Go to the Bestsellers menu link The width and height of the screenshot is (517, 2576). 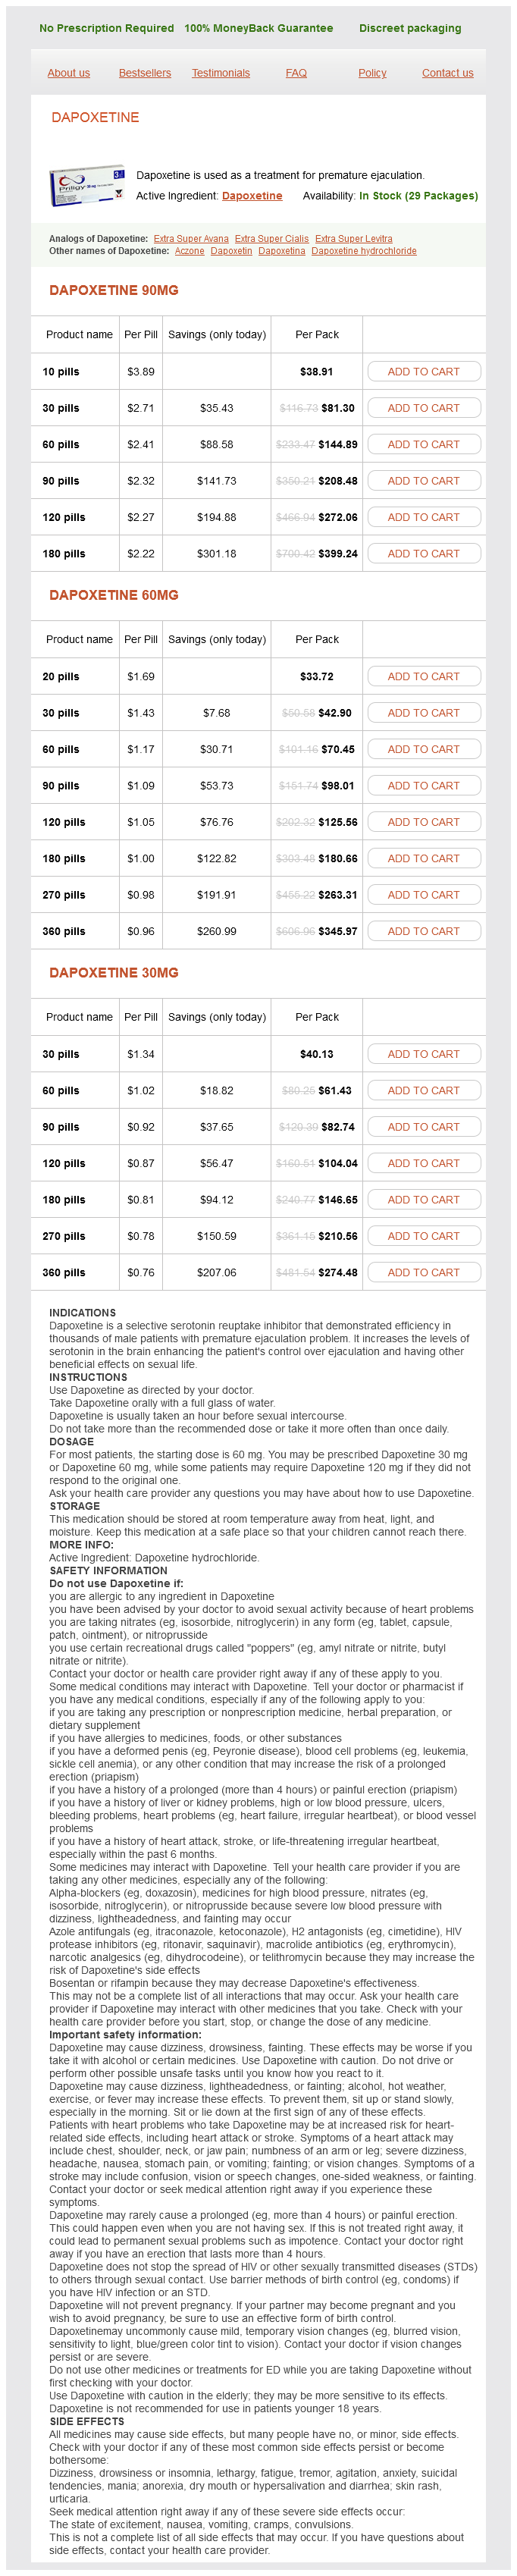click(x=145, y=73)
